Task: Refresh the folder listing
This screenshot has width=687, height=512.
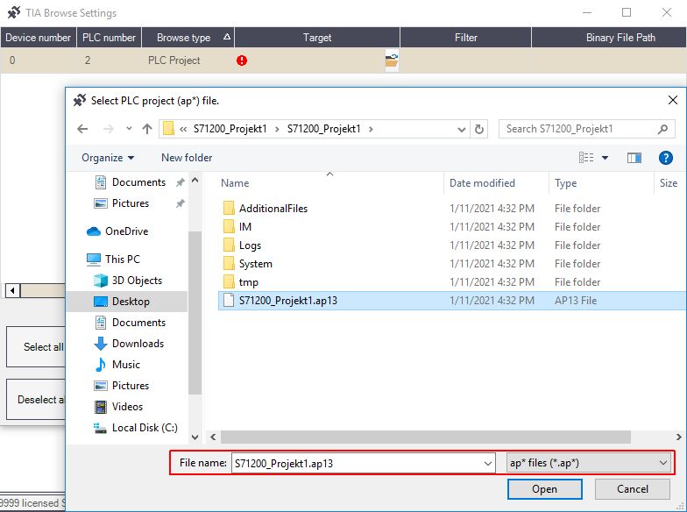Action: click(x=479, y=129)
